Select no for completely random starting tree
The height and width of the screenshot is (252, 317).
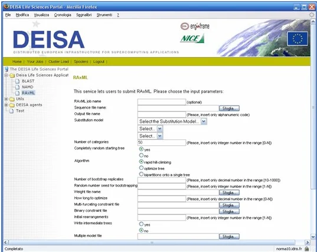click(141, 155)
